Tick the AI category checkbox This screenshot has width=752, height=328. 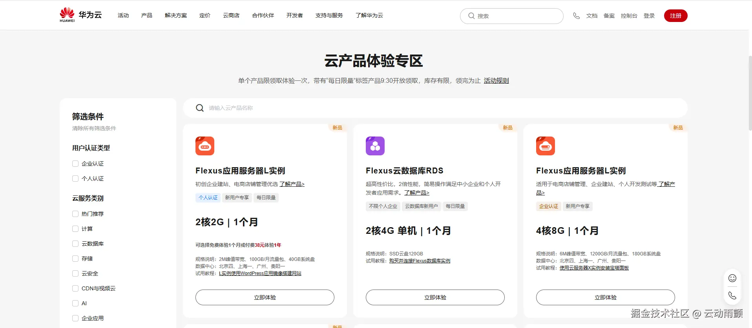(x=75, y=303)
